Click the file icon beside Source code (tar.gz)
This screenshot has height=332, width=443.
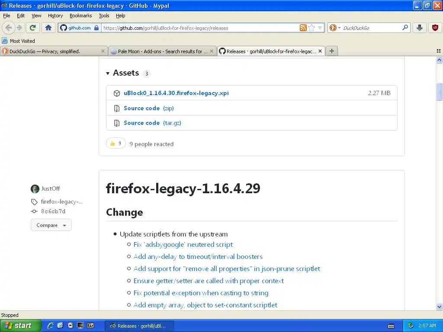tap(117, 123)
